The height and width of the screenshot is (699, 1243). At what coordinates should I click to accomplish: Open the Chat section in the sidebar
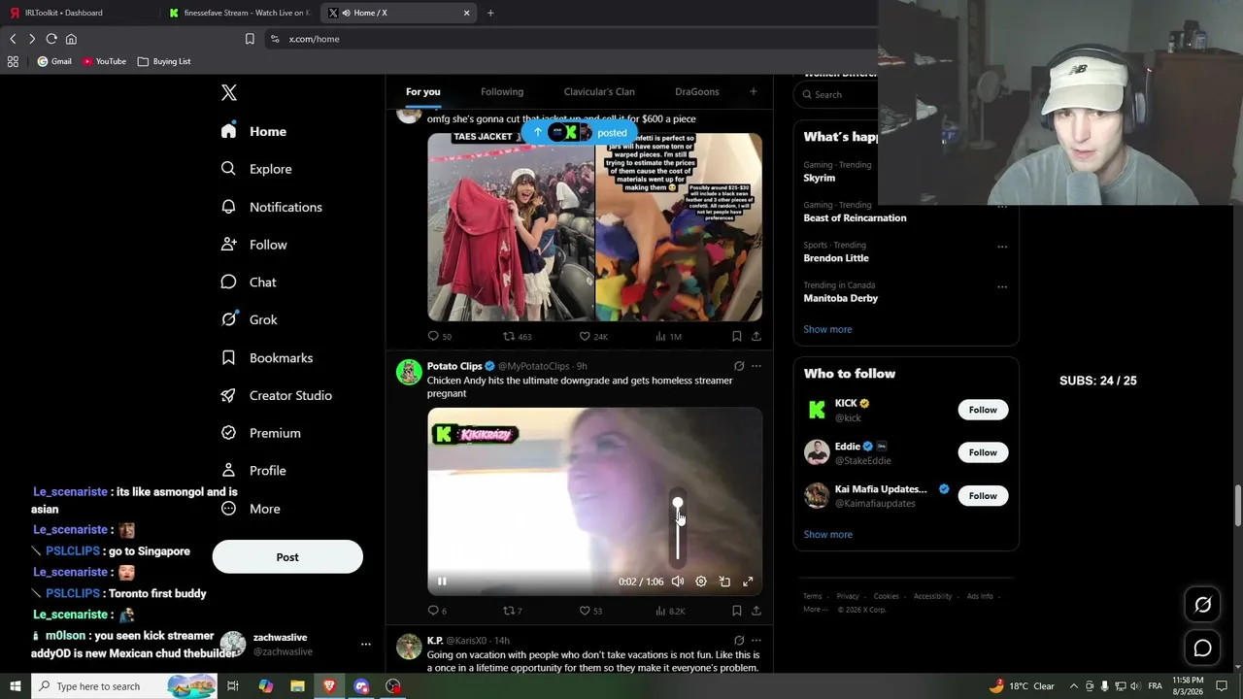tap(249, 283)
